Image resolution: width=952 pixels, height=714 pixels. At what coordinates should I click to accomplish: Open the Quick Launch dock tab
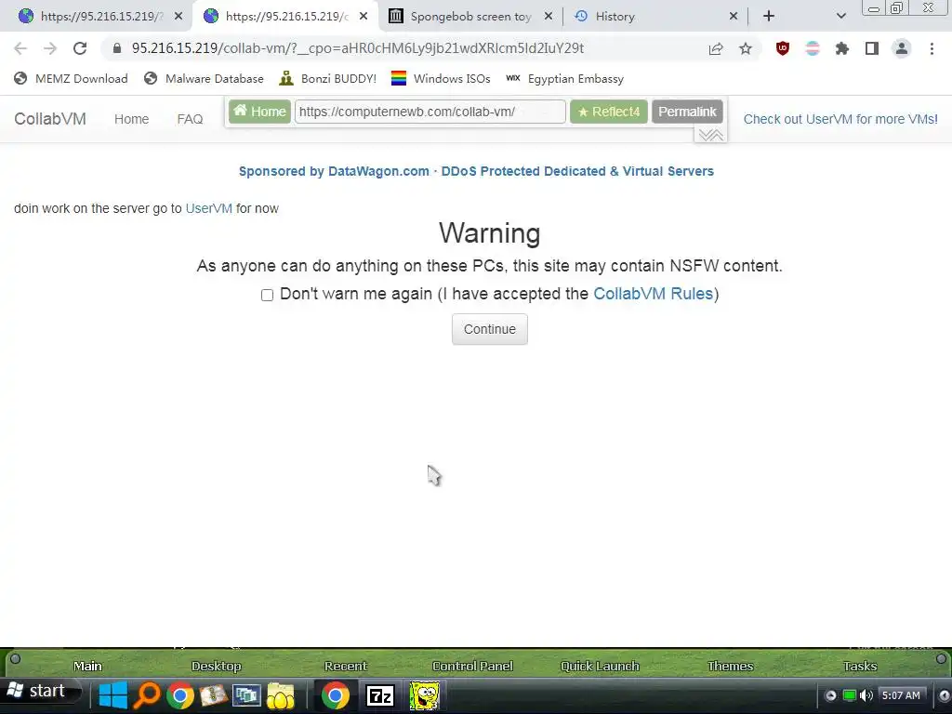pos(600,666)
